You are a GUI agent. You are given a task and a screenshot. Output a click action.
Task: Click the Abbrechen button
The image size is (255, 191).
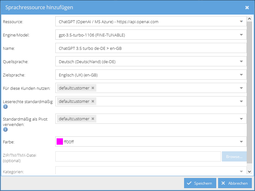click(x=235, y=183)
